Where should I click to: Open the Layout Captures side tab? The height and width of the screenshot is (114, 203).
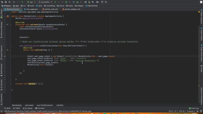1,53
